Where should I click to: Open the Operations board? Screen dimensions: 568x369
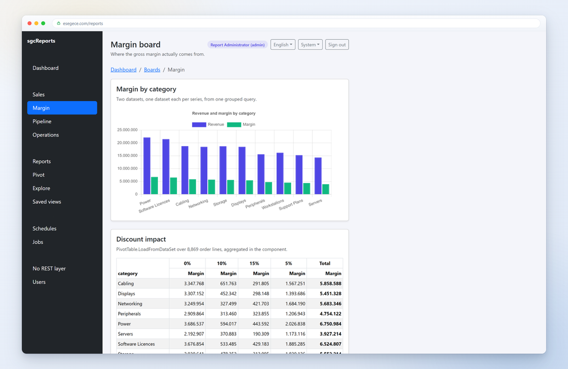[62, 135]
